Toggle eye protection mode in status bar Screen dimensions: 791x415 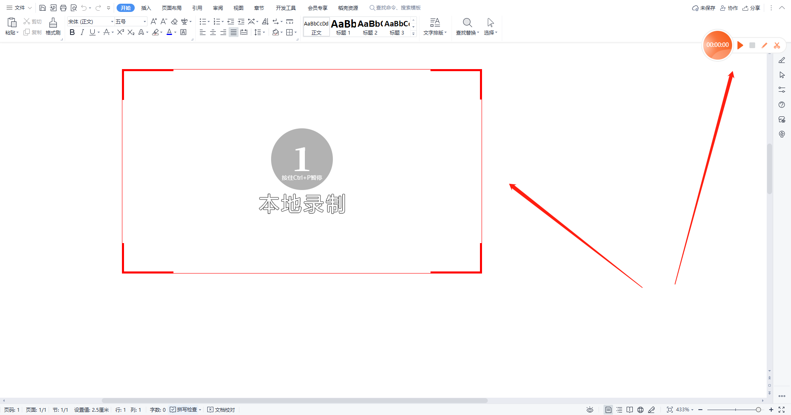(590, 410)
